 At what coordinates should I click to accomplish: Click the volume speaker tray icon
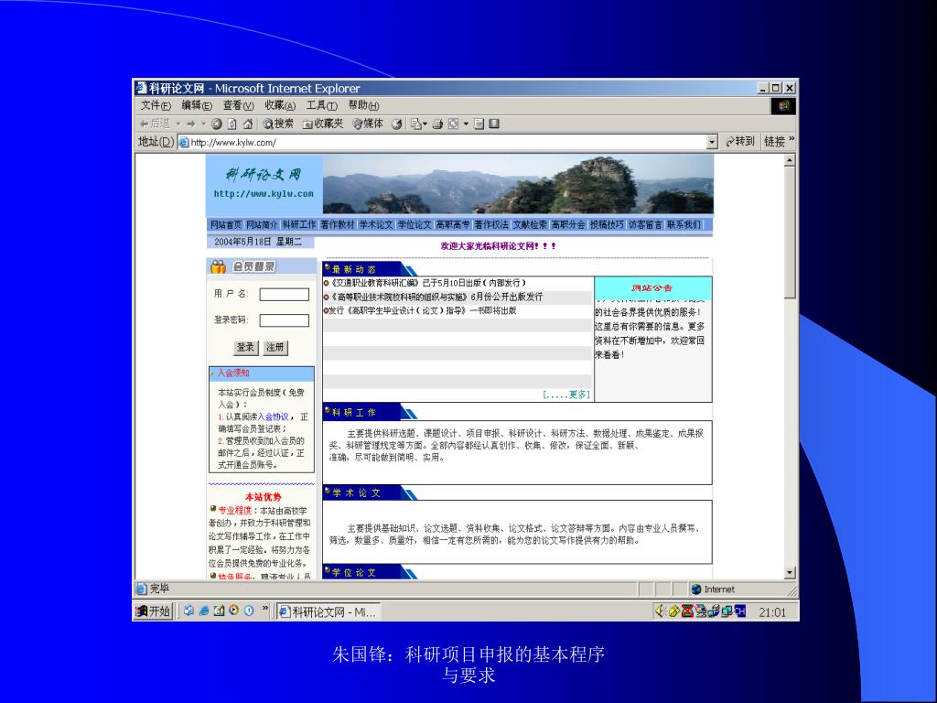[x=660, y=611]
